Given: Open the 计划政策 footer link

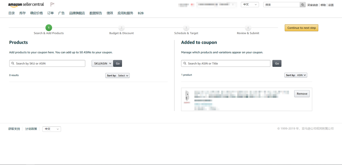Looking at the screenshot, I should click(31, 129).
